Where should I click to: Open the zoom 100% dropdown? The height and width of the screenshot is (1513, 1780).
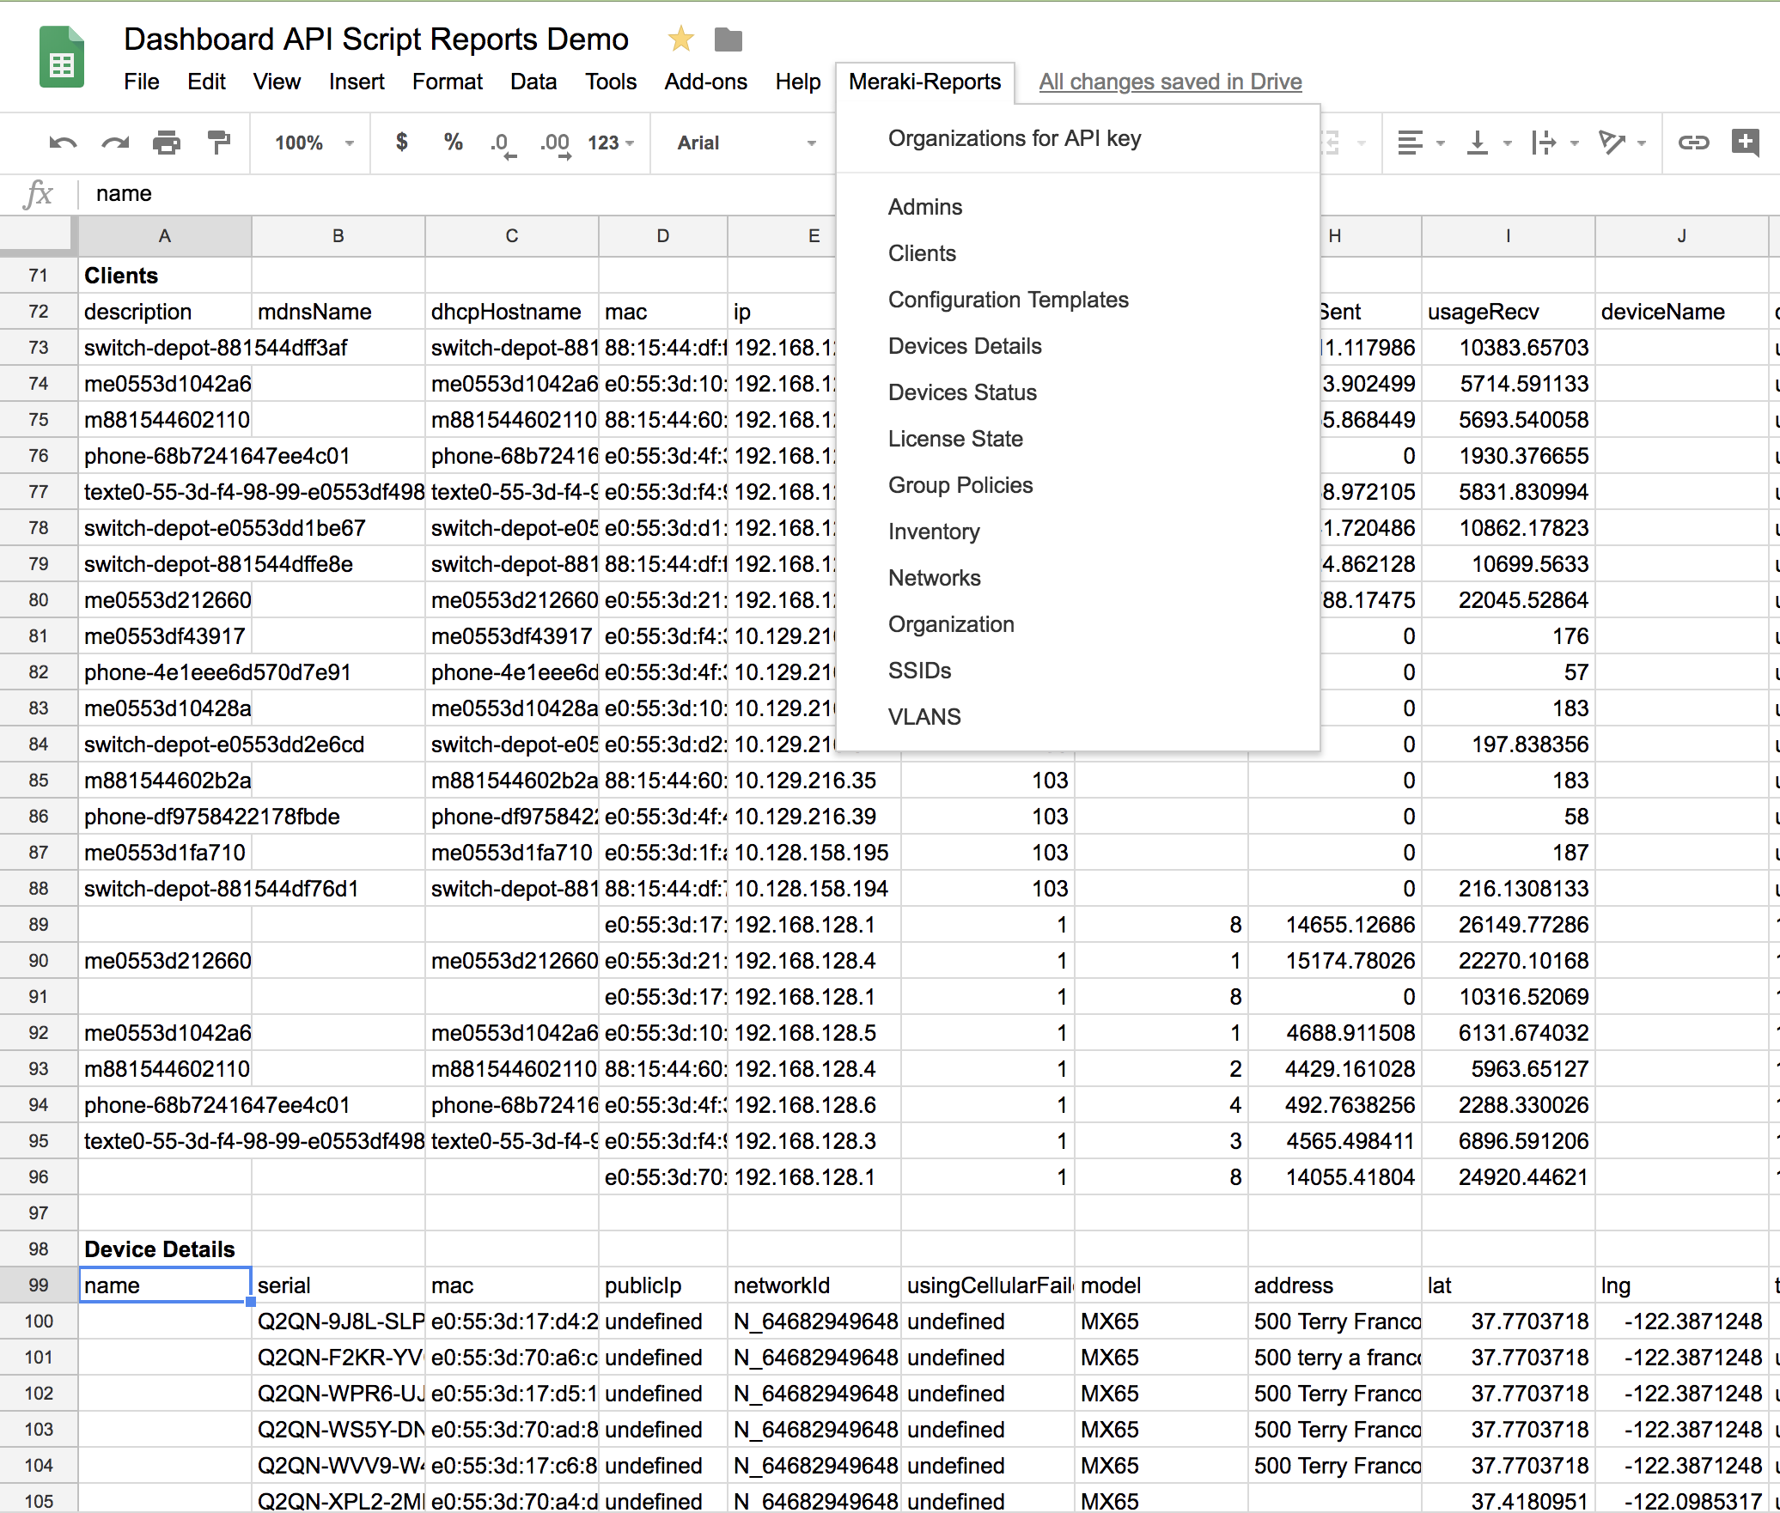click(309, 143)
